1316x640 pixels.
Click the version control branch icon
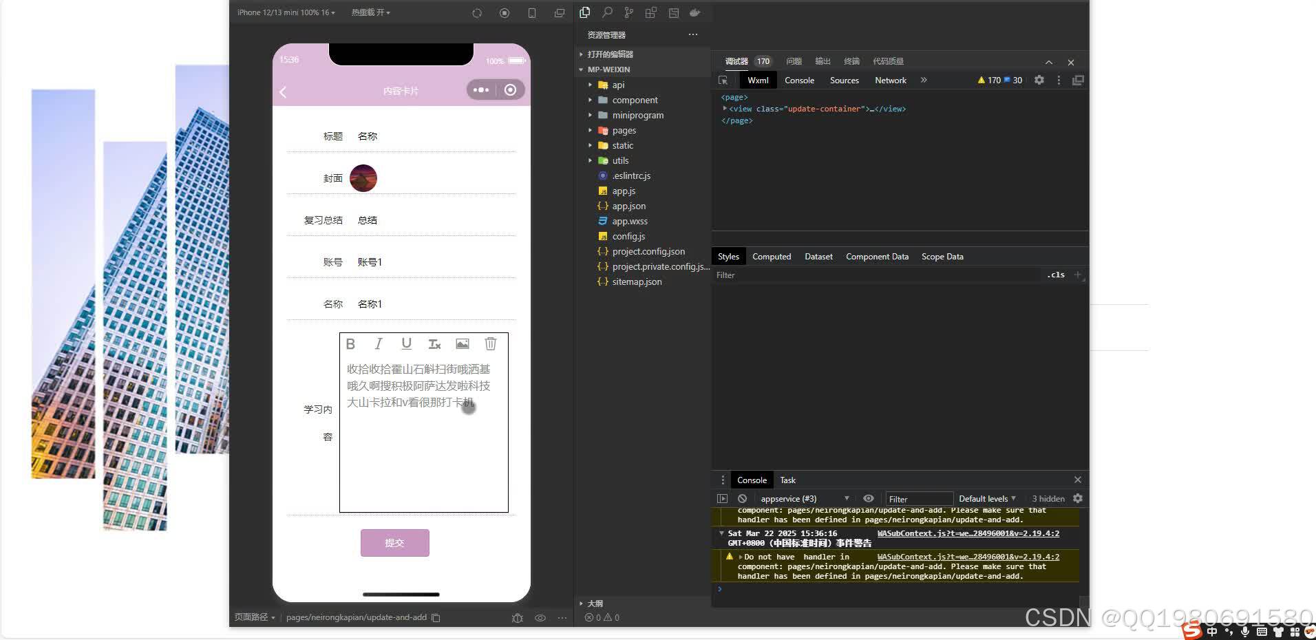(x=628, y=12)
